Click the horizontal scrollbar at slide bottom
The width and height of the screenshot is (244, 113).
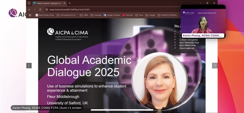point(122,110)
